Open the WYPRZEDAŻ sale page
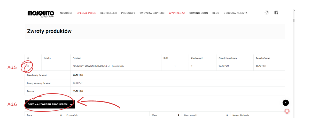 [x=177, y=13]
